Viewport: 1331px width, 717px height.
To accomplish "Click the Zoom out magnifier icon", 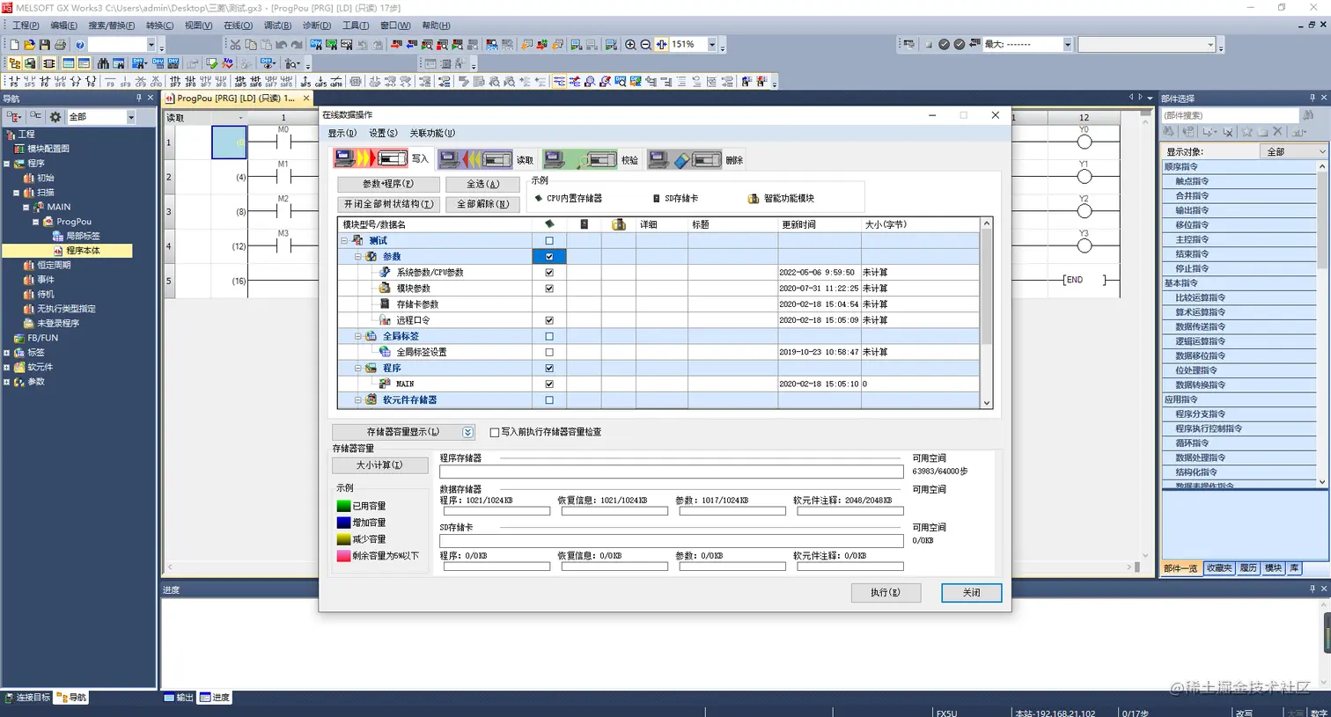I will pos(645,44).
